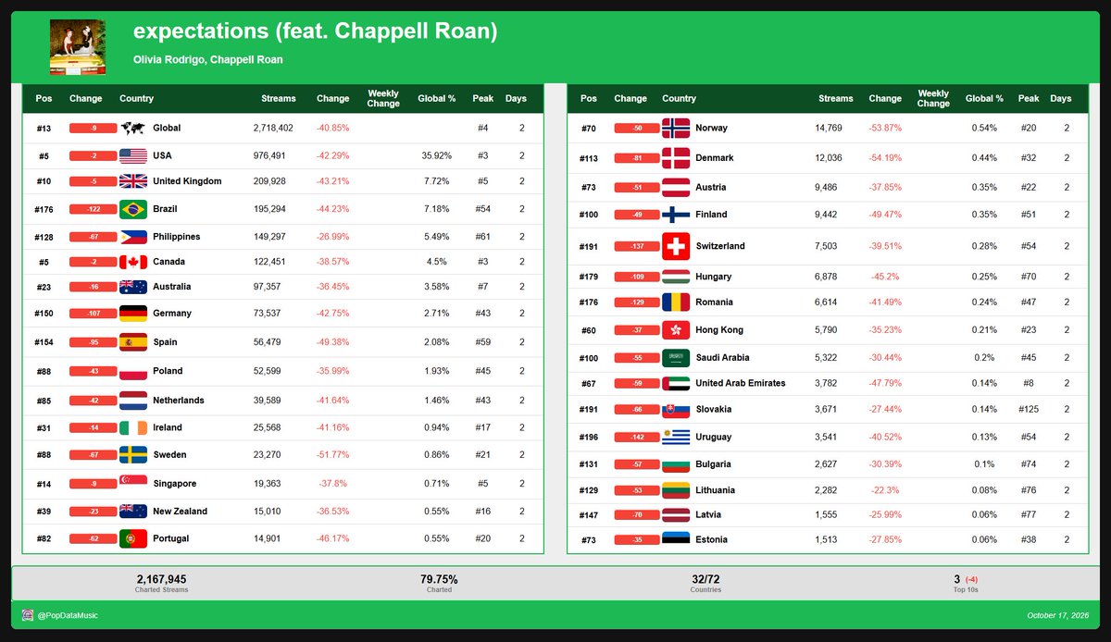1111x642 pixels.
Task: Click the Spain flag icon
Action: [x=133, y=342]
